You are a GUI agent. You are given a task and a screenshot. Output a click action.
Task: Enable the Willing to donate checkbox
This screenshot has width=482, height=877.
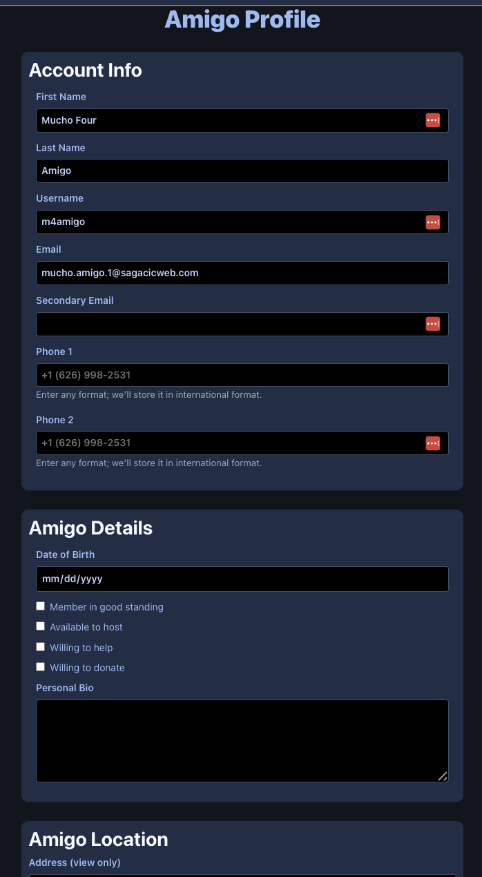click(40, 666)
